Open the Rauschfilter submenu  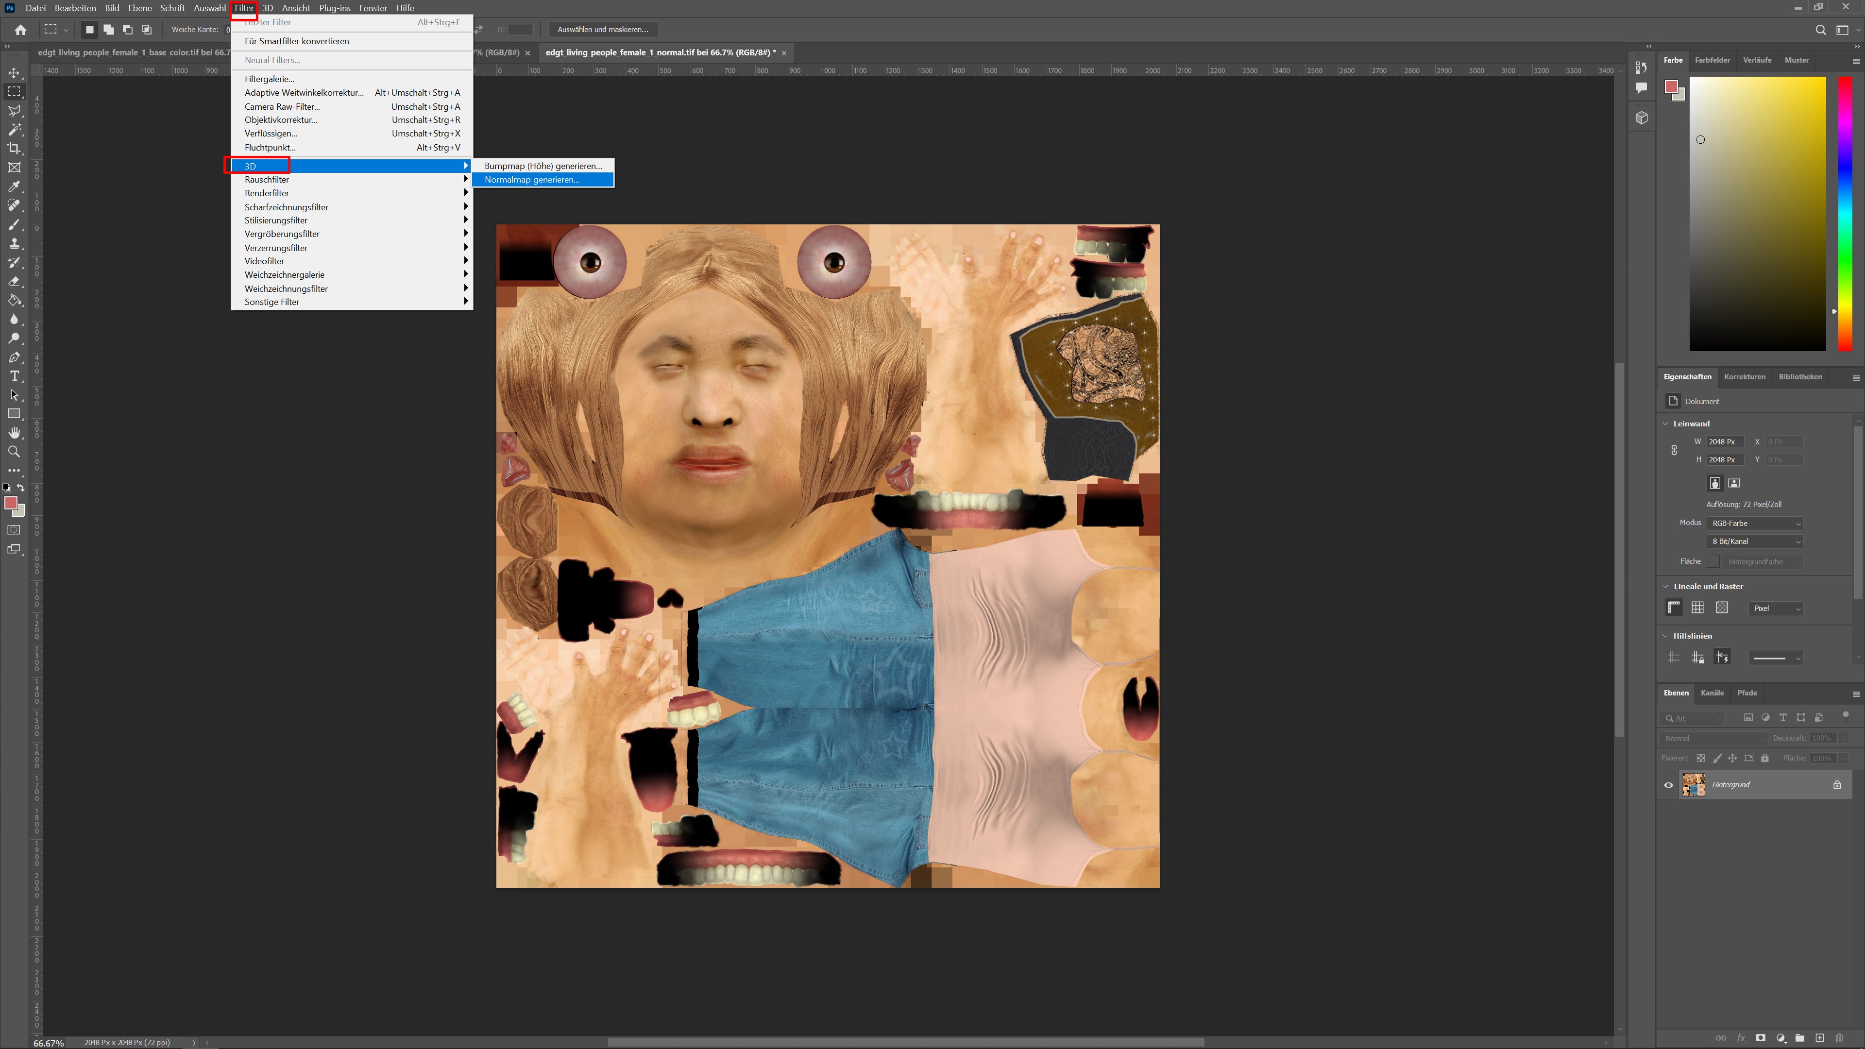(x=352, y=180)
